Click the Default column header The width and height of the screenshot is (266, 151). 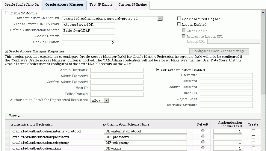click(x=202, y=124)
